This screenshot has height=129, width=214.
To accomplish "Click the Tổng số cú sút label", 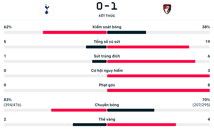I will (107, 42).
